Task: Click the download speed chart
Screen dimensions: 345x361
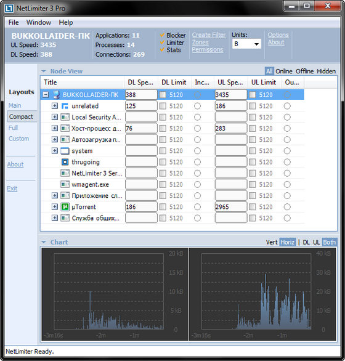Action: 115,294
